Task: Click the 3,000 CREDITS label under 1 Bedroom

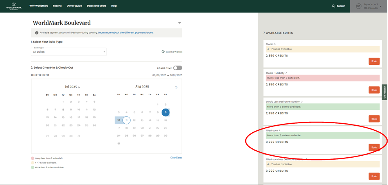Action: coord(277,142)
